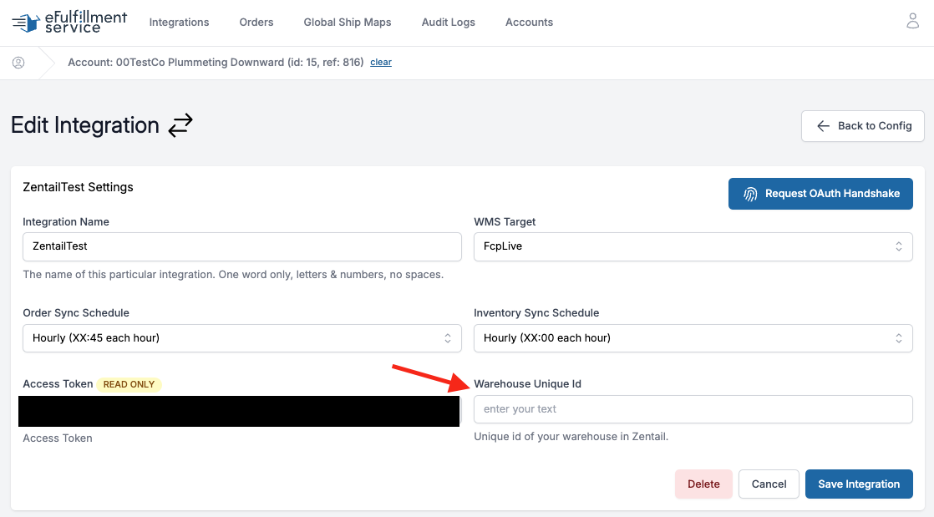Open the WMS Target dropdown showing FcpLive
Image resolution: width=934 pixels, height=517 pixels.
pos(693,246)
